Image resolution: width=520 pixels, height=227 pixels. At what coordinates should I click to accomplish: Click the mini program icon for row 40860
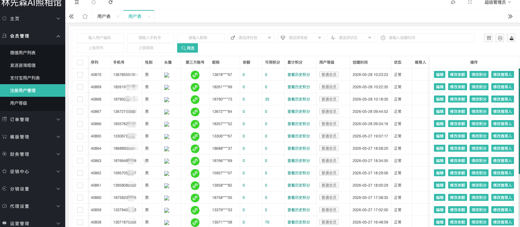tap(195, 198)
